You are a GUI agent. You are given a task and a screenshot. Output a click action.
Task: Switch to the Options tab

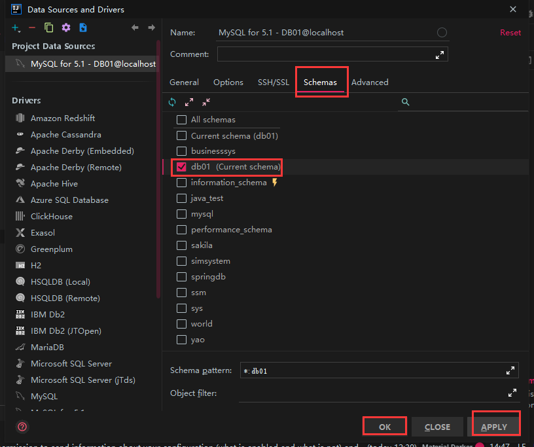pyautogui.click(x=228, y=82)
